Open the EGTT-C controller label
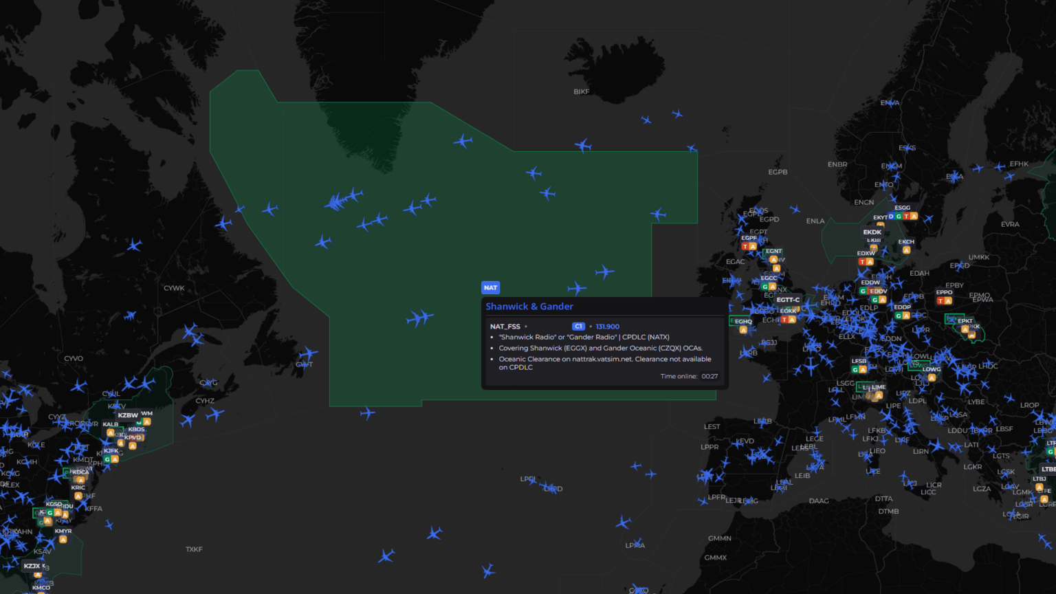 point(788,300)
